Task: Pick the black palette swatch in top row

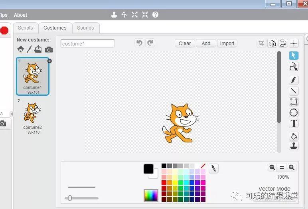Action: pyautogui.click(x=164, y=166)
